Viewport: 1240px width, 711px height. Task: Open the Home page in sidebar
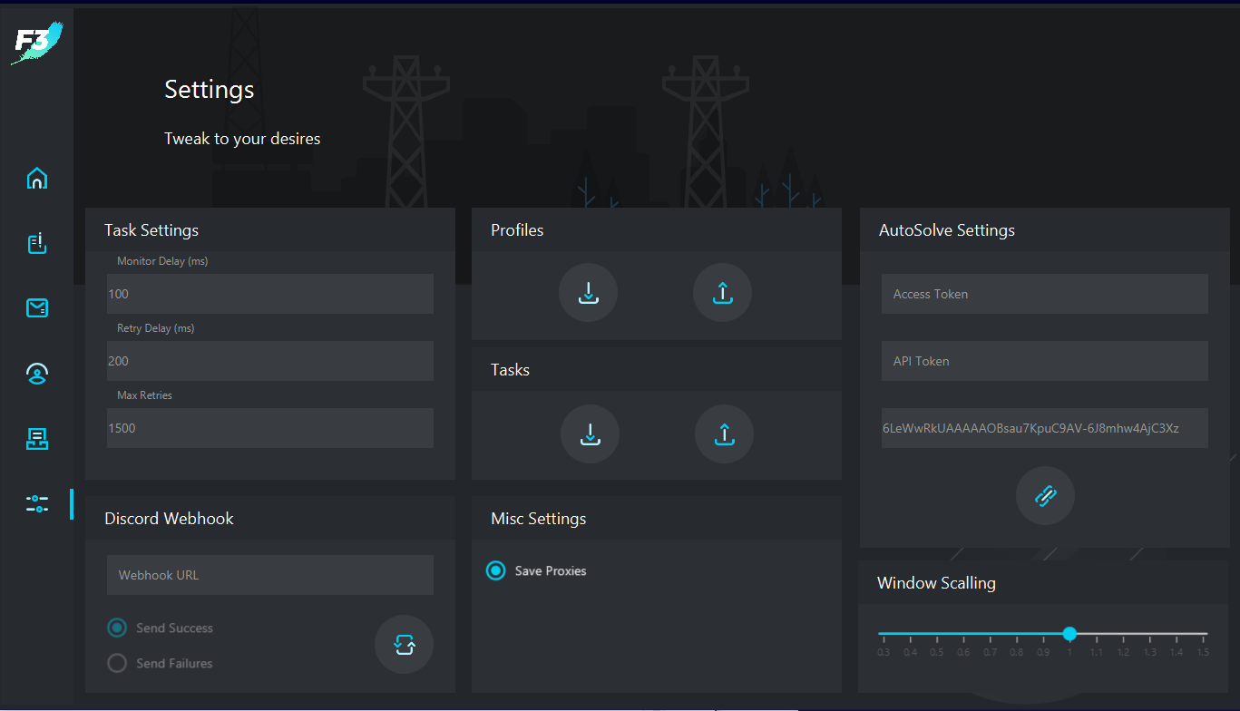(37, 179)
